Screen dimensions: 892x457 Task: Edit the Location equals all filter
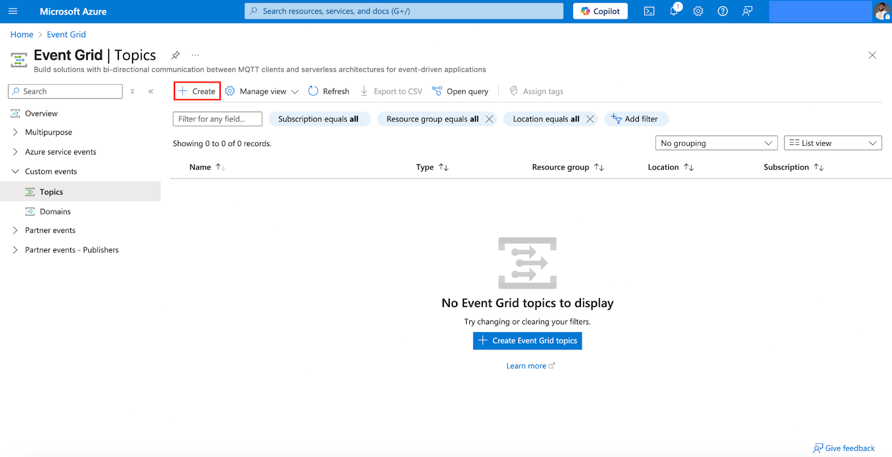[x=546, y=119]
